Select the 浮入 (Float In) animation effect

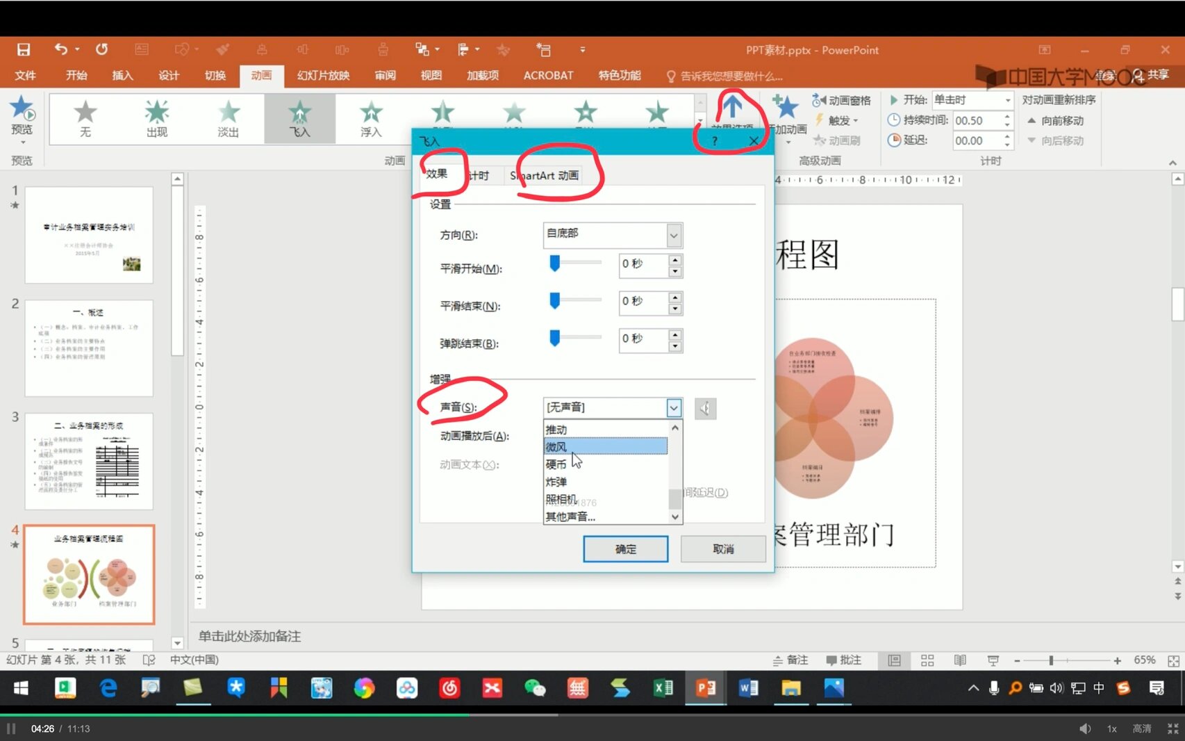click(371, 118)
